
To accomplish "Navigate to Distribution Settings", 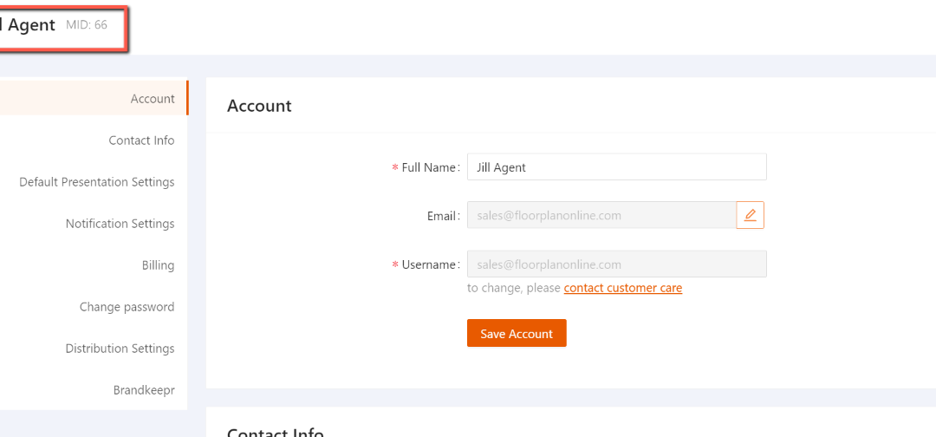I will pyautogui.click(x=120, y=349).
